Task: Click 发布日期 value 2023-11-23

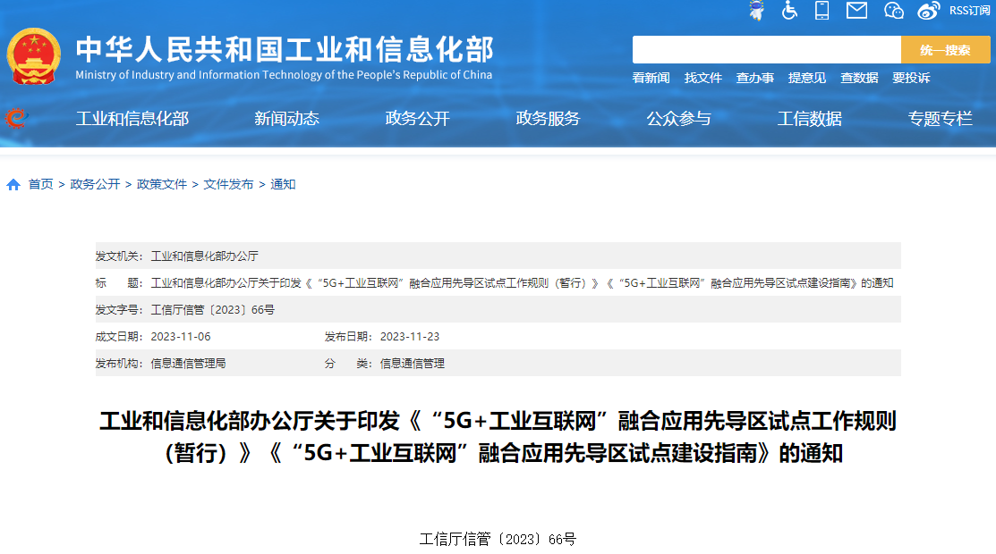Action: coord(410,337)
